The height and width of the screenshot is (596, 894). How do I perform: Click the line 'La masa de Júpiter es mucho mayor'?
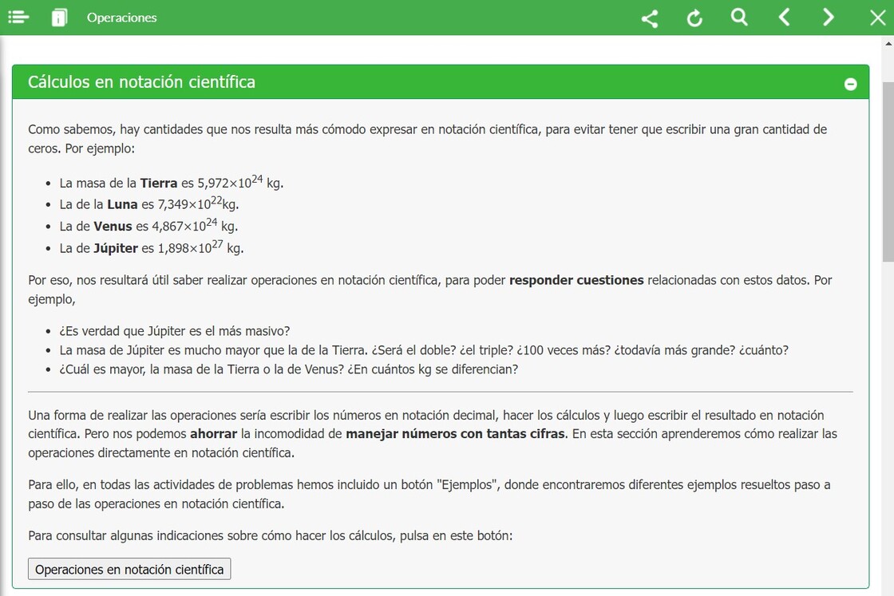point(424,349)
